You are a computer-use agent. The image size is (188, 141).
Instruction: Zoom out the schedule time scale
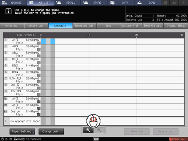pos(88,130)
